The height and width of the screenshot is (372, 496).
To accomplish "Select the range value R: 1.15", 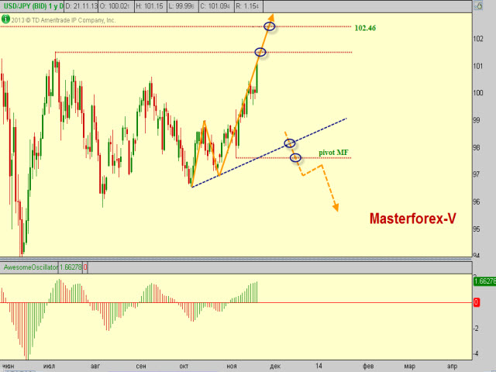I will click(x=247, y=6).
